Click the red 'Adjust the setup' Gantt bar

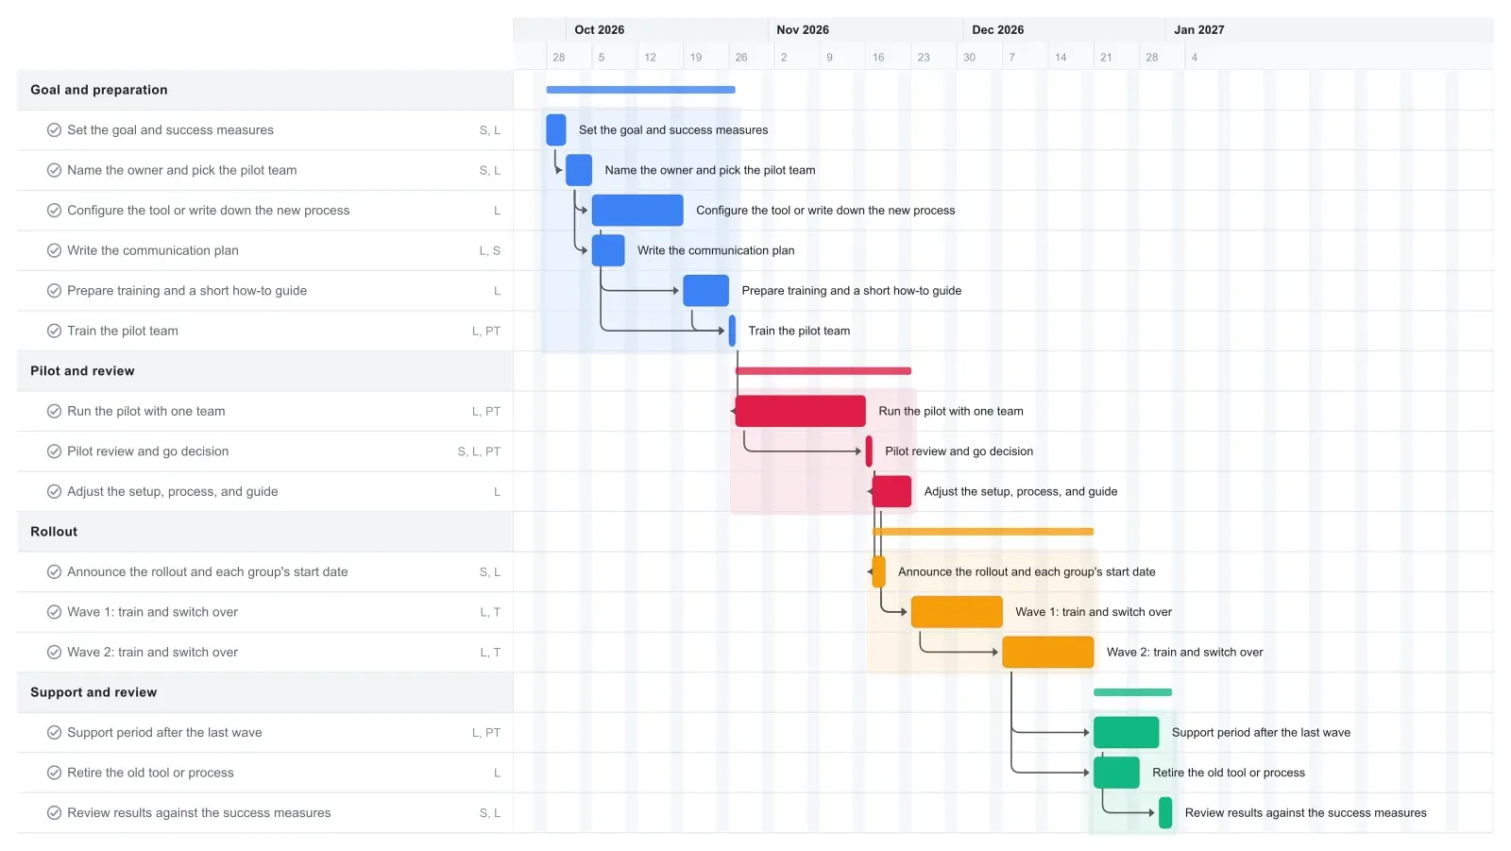(x=891, y=491)
